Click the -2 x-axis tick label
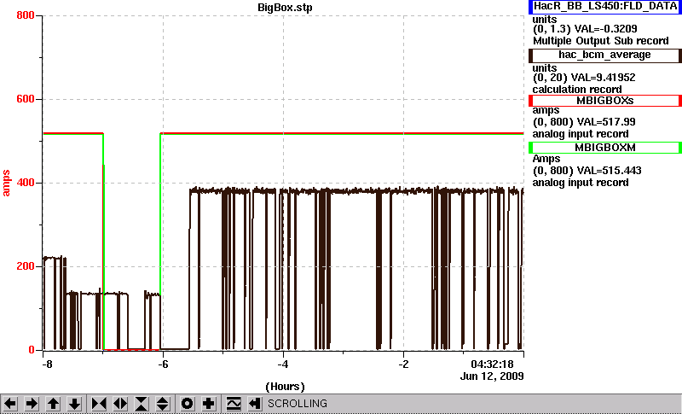682x414 pixels. [403, 364]
